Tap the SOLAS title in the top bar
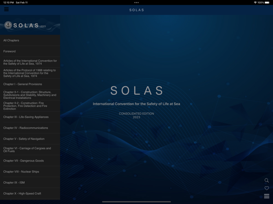 [x=136, y=10]
